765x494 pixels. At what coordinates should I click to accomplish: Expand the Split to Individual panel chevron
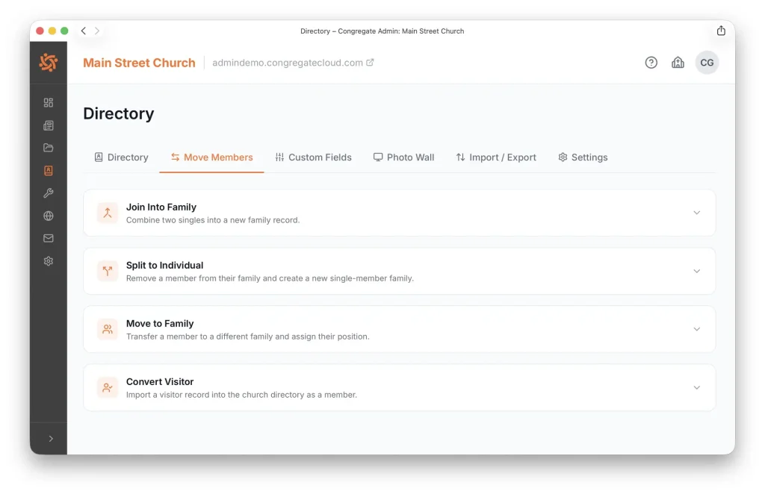coord(697,271)
